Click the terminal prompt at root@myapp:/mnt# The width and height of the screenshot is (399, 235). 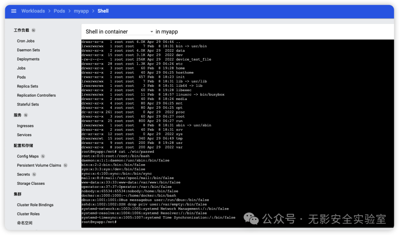point(99,222)
